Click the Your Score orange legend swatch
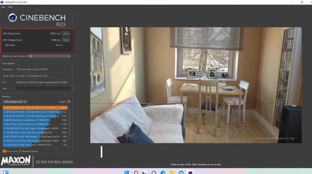The height and width of the screenshot is (174, 312). [x=4, y=151]
